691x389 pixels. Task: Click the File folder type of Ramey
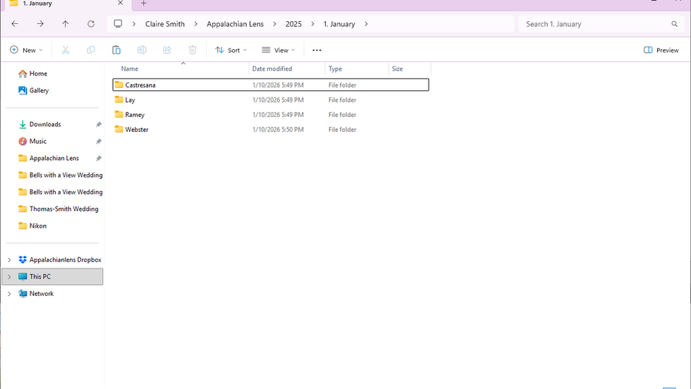point(342,115)
